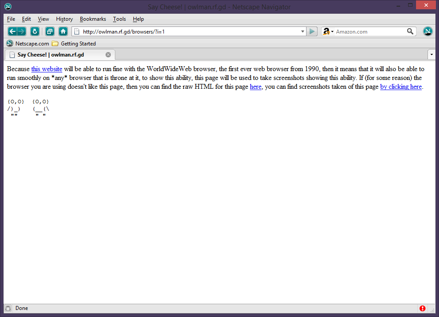This screenshot has width=439, height=317.
Task: Open the "by clicking here" screenshots link
Action: click(401, 87)
